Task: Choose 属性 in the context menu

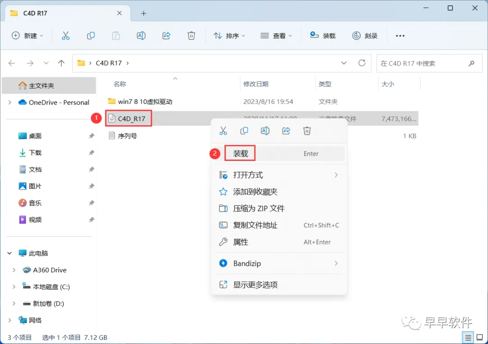Action: pos(279,242)
